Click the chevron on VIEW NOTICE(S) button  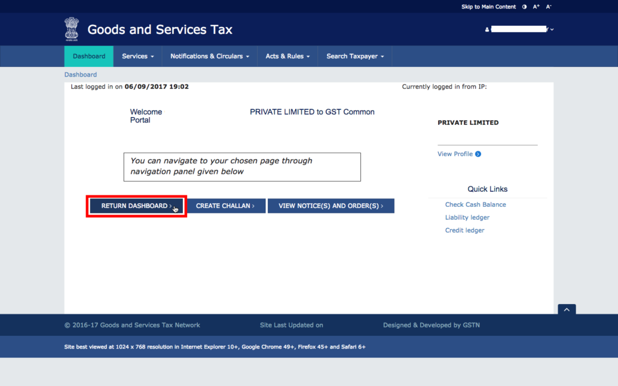pos(383,206)
